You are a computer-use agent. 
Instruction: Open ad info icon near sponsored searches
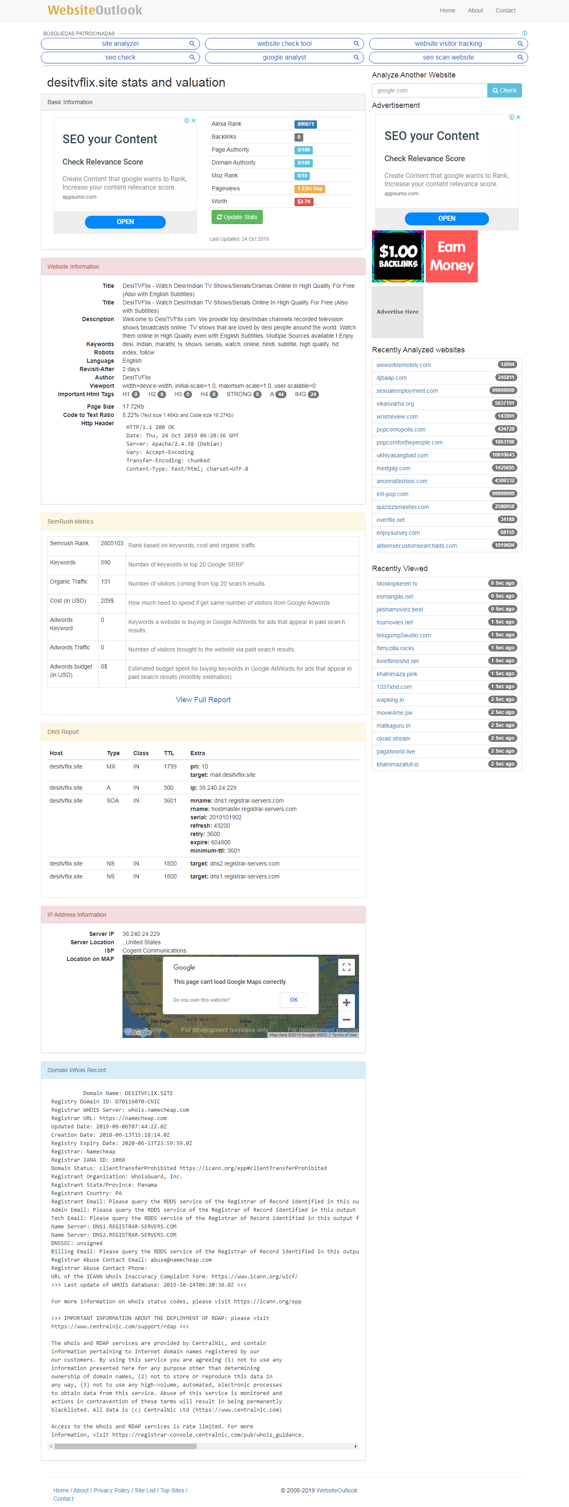[524, 33]
